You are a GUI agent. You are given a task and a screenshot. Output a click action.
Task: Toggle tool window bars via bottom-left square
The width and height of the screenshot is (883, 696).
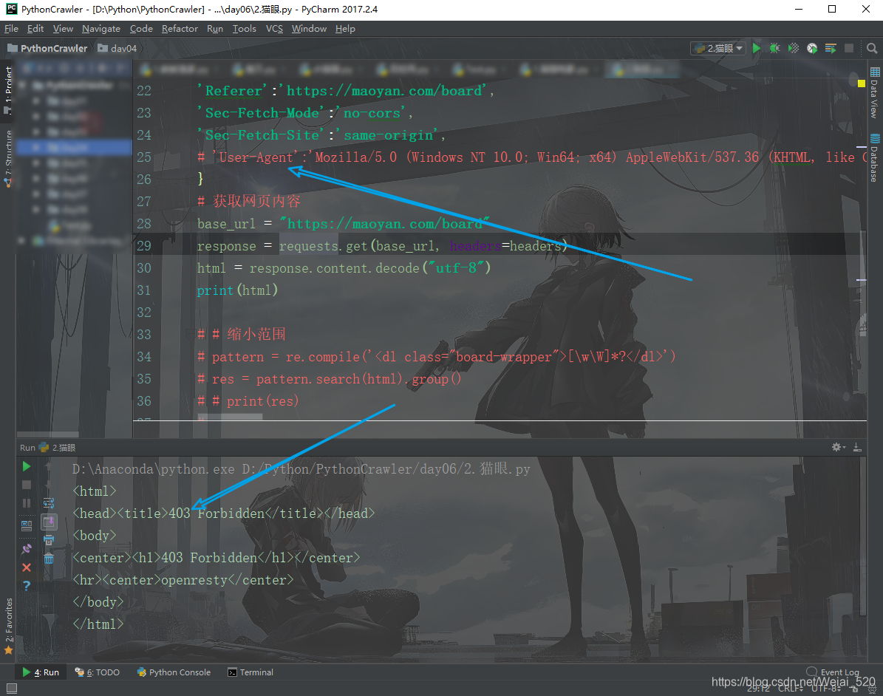click(11, 688)
